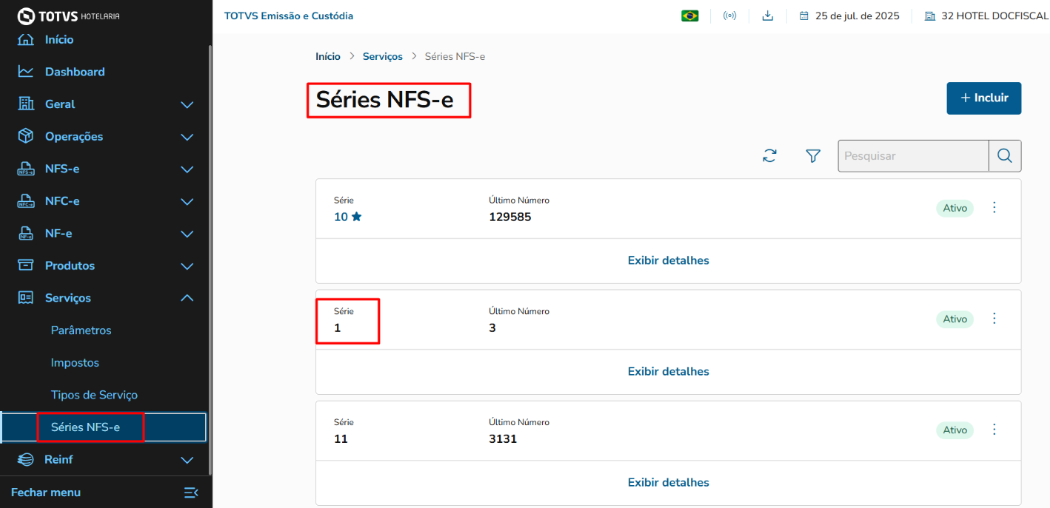
Task: Click the Pesquisar search field
Action: 913,156
